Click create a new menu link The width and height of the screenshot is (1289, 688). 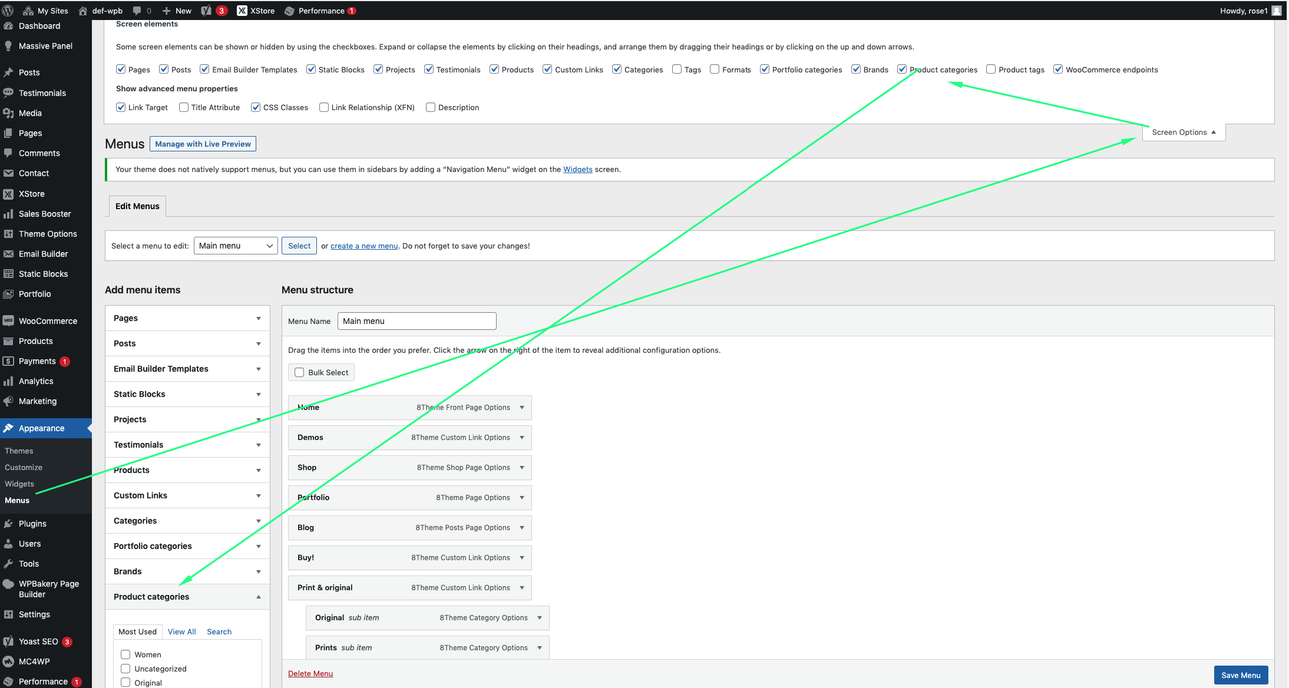click(x=364, y=246)
